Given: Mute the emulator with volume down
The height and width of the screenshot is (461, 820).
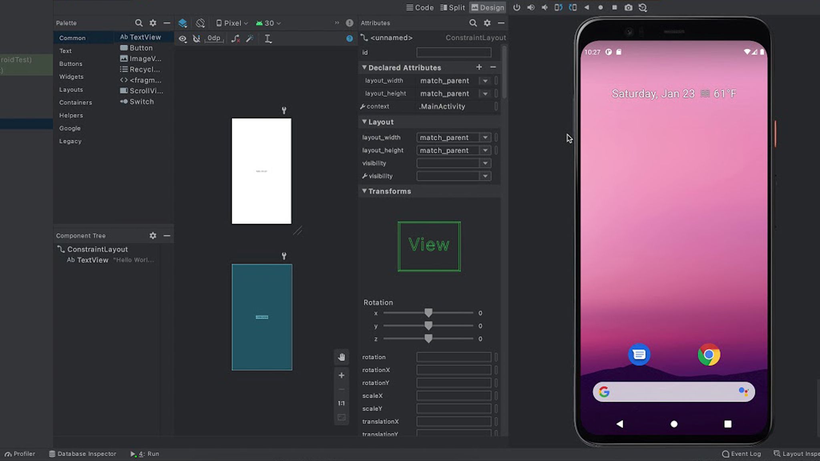Looking at the screenshot, I should point(545,7).
